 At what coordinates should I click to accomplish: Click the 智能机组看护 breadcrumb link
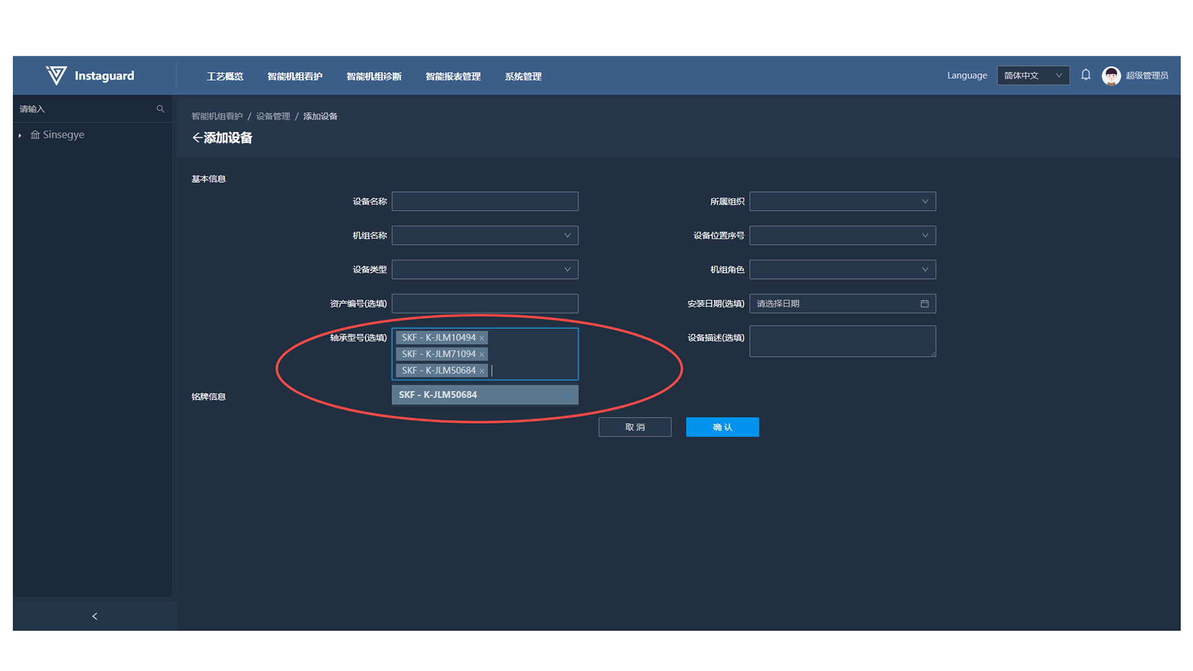tap(217, 116)
